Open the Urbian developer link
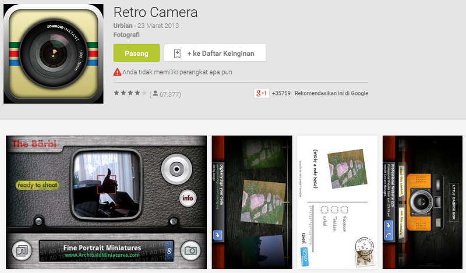Viewport: 466px width, 273px height. click(x=123, y=26)
